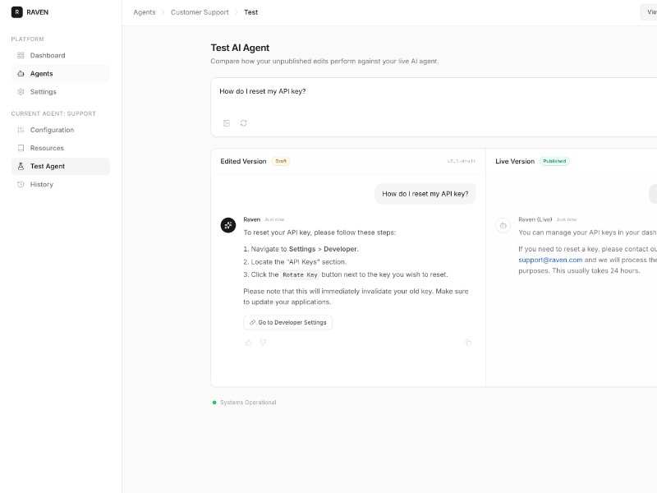657x493 pixels.
Task: Open the Resources section in the sidebar
Action: coord(45,148)
